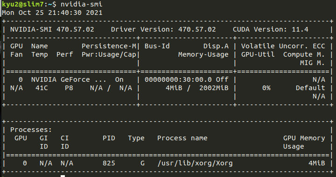Image resolution: width=336 pixels, height=177 pixels.
Task: Click the temperature value '41C'
Action: [42, 88]
